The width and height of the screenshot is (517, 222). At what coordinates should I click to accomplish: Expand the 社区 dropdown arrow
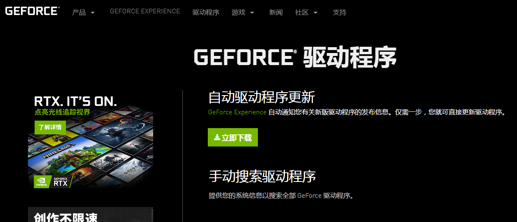click(315, 13)
